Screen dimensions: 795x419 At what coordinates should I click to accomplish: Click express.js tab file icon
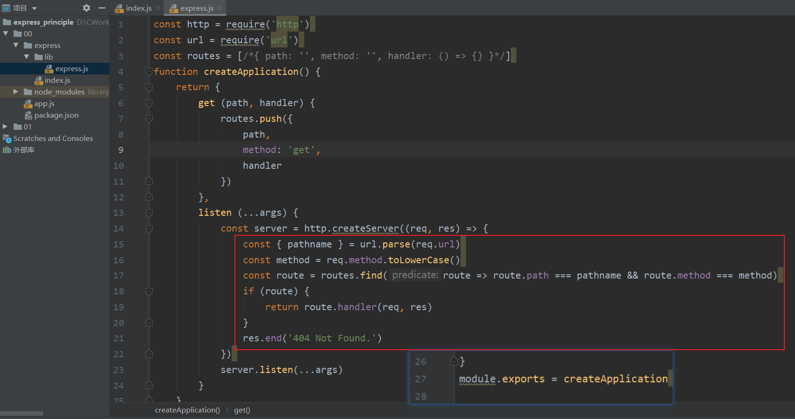click(x=174, y=8)
